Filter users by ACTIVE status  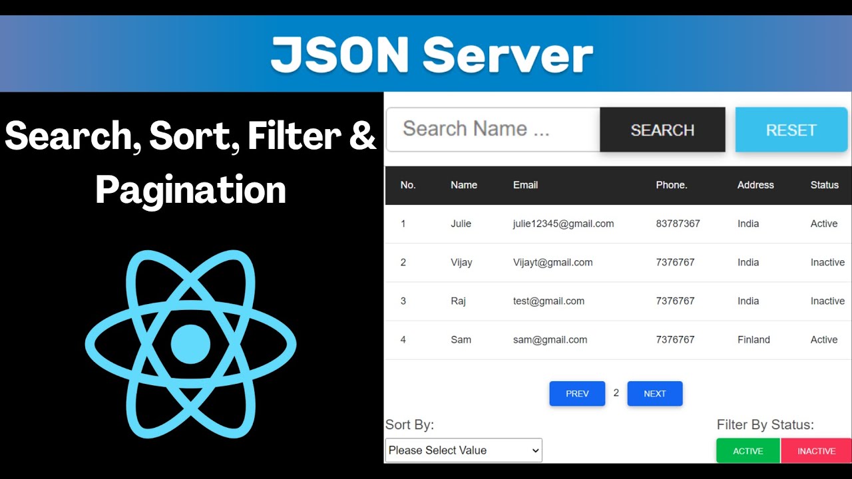tap(748, 451)
